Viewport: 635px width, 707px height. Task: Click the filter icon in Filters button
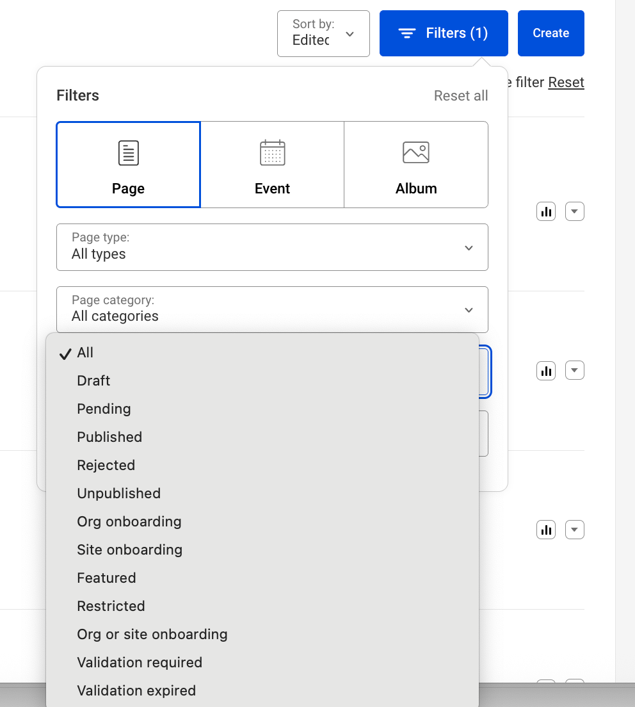[x=407, y=33]
